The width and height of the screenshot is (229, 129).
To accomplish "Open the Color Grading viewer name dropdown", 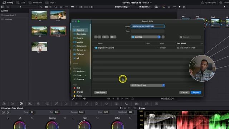I will click(x=122, y=7).
